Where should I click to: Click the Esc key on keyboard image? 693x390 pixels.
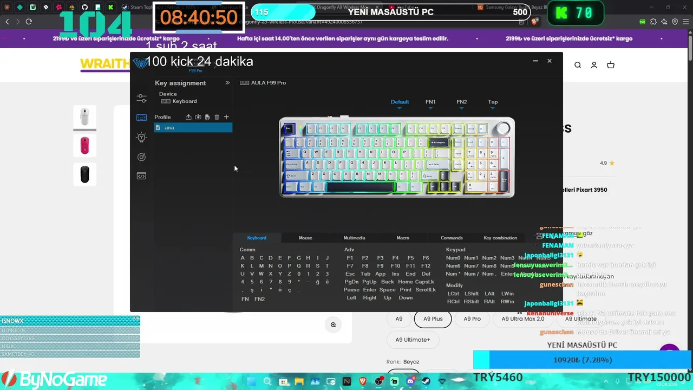[x=289, y=129]
